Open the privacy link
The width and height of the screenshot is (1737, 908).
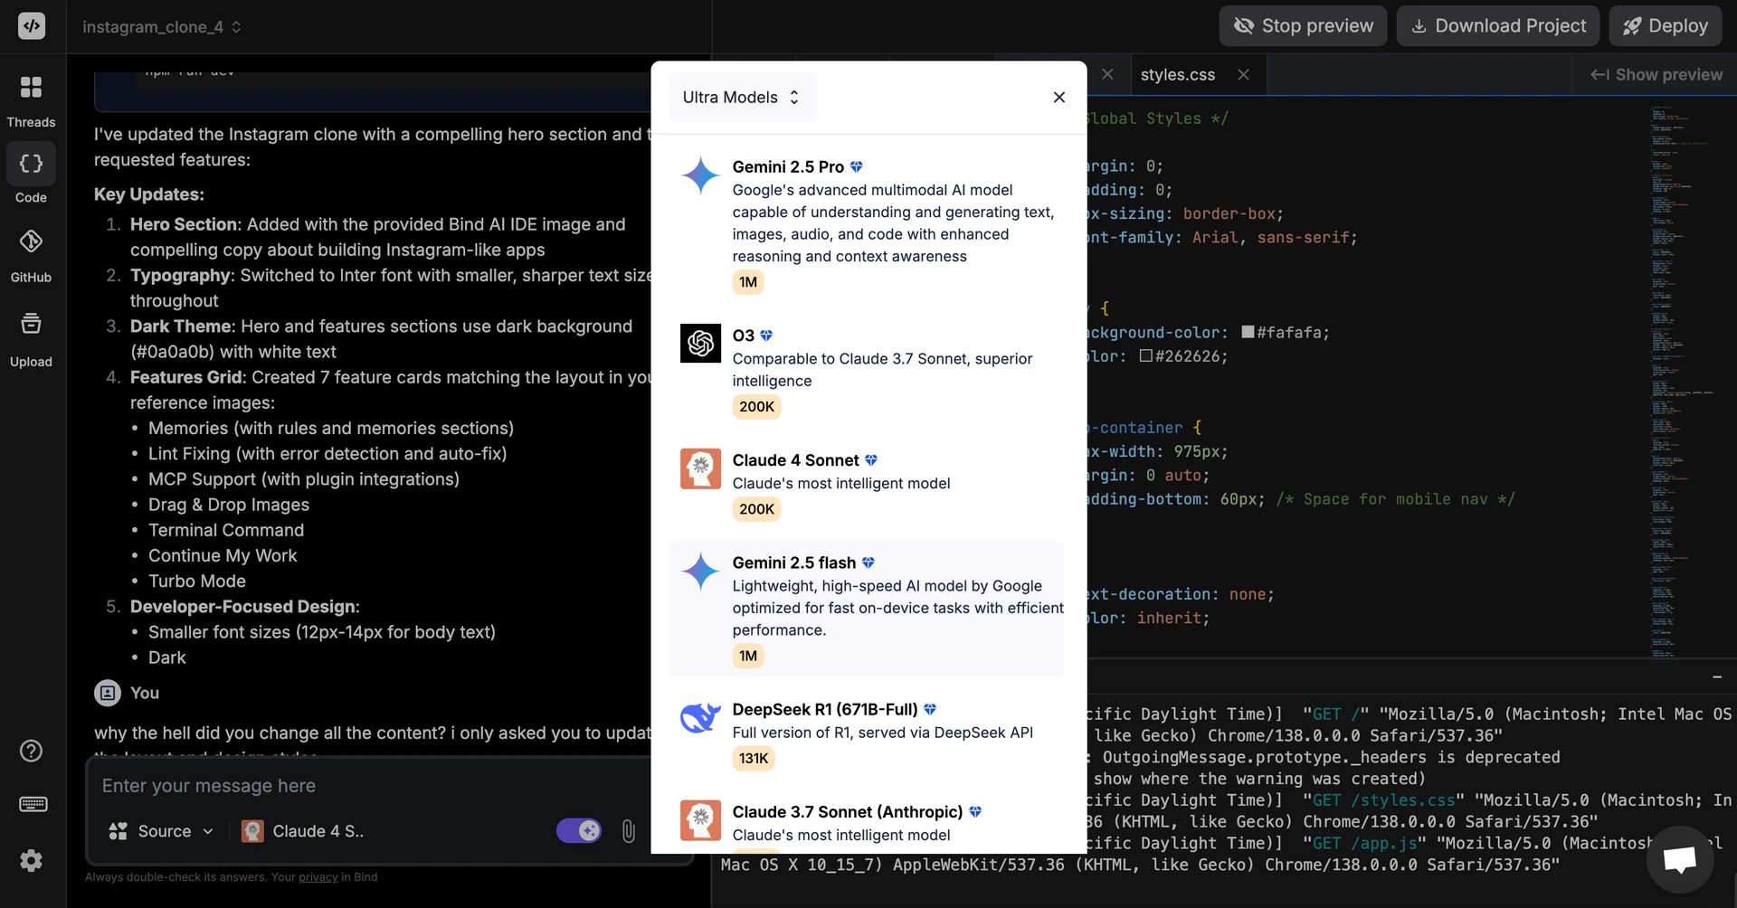pyautogui.click(x=317, y=876)
